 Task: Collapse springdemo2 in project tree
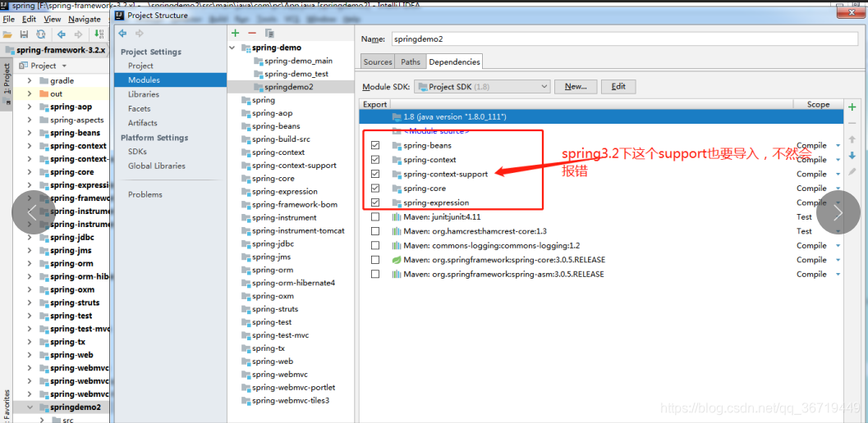click(x=30, y=407)
